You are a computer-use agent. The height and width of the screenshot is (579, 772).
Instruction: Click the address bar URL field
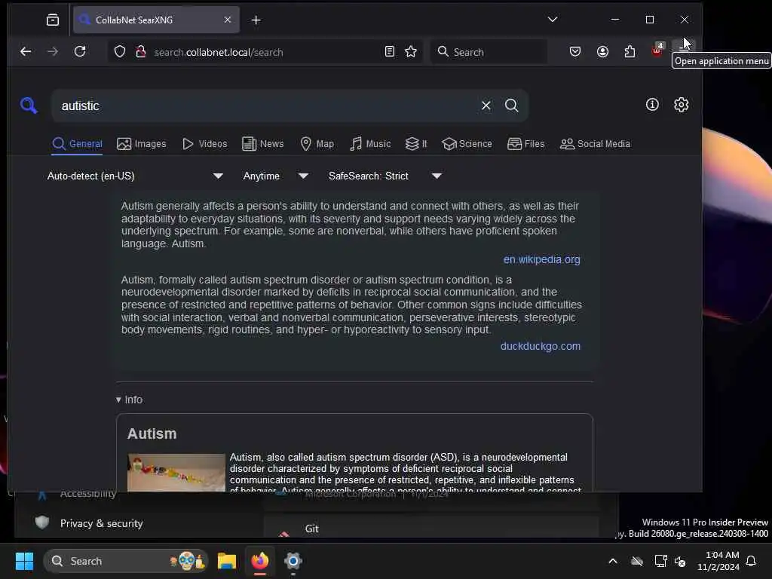coord(266,52)
